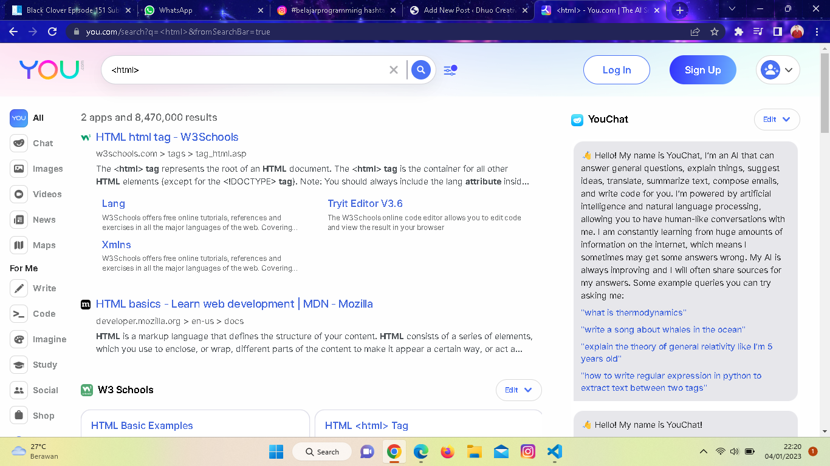Select the Videos sidebar icon
This screenshot has width=830, height=466.
click(19, 194)
